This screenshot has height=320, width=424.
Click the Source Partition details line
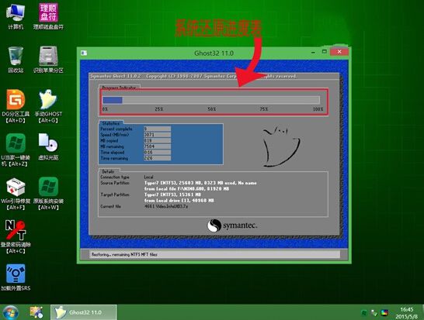click(x=200, y=183)
